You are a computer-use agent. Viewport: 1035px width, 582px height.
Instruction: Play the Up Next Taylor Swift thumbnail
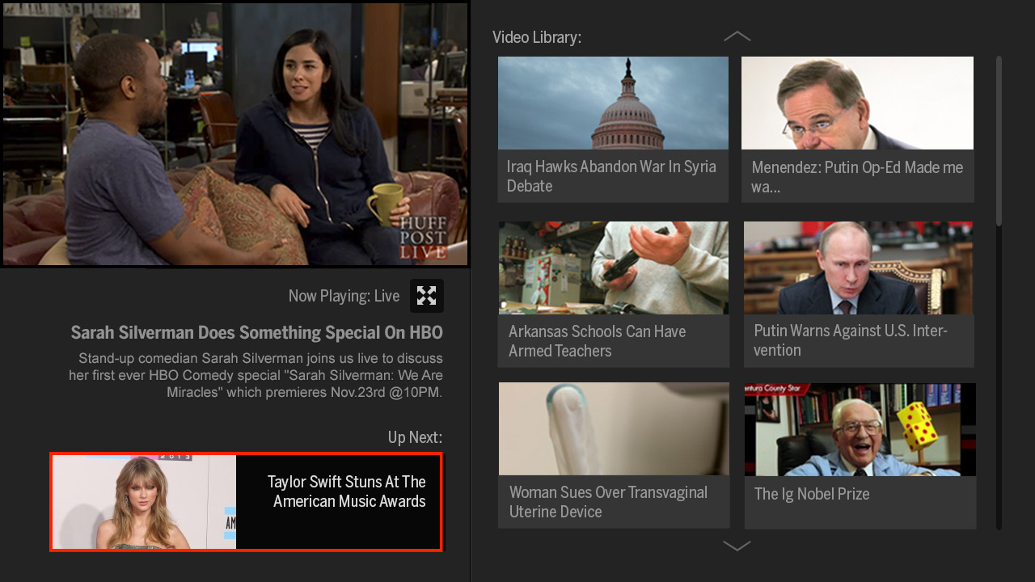click(144, 502)
